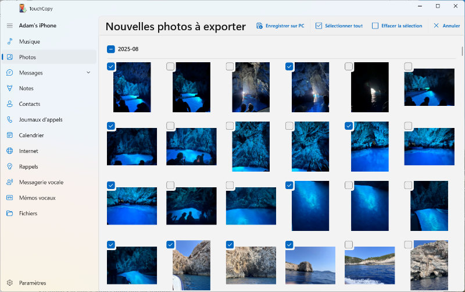Open Messagerie vocale section

click(49, 182)
